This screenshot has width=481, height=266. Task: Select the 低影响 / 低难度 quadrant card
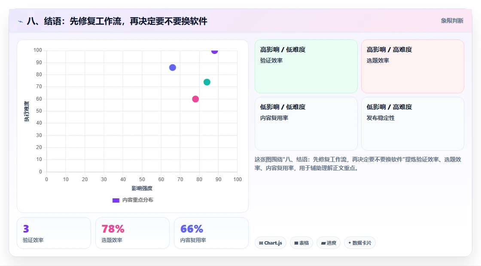pos(306,124)
